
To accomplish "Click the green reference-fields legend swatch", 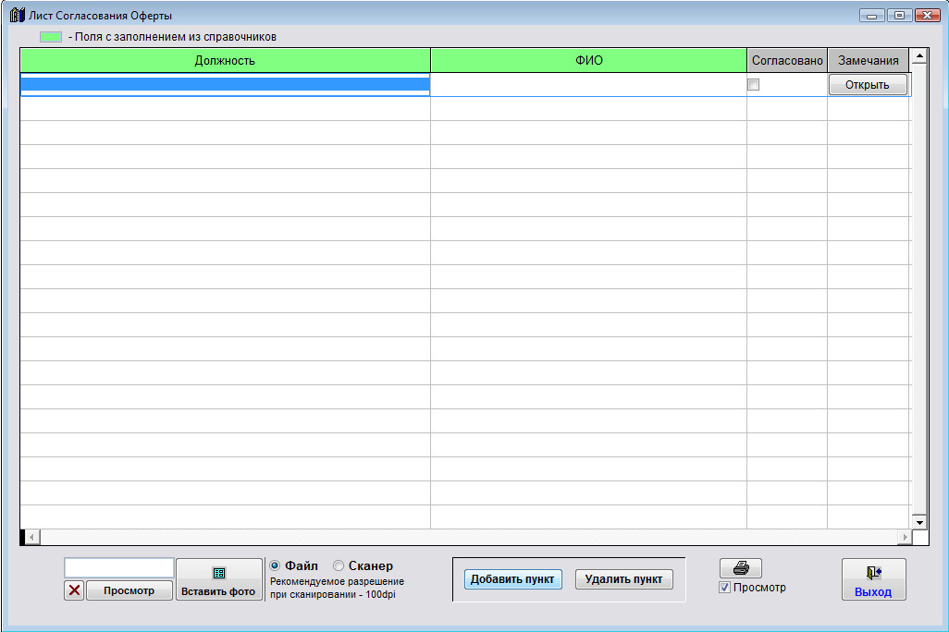I will (x=51, y=37).
